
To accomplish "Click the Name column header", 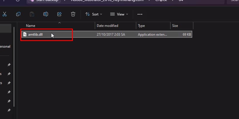I will [x=30, y=26].
